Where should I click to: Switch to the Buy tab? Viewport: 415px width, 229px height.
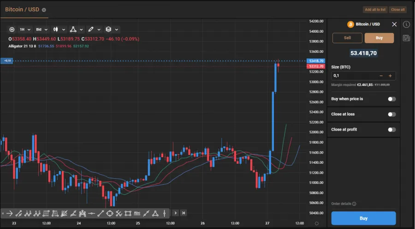[379, 38]
